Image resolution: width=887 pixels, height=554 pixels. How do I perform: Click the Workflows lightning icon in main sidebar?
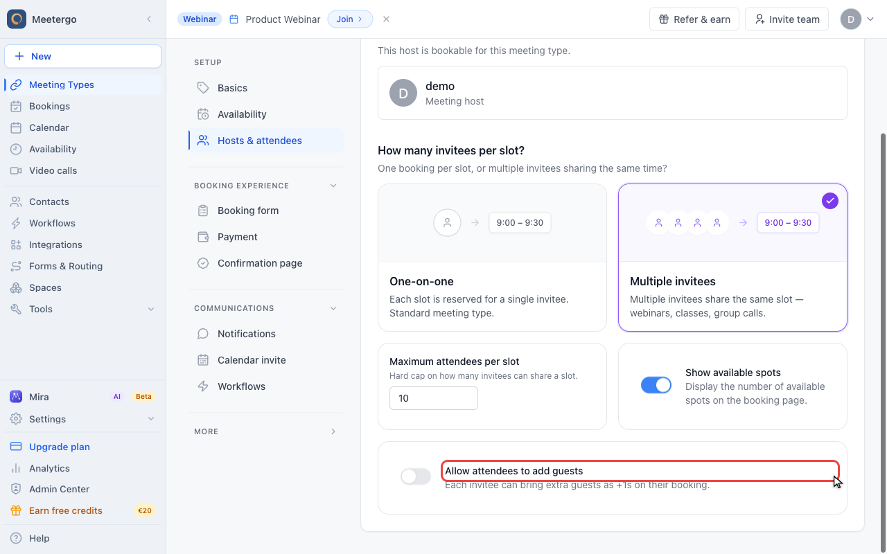[16, 223]
